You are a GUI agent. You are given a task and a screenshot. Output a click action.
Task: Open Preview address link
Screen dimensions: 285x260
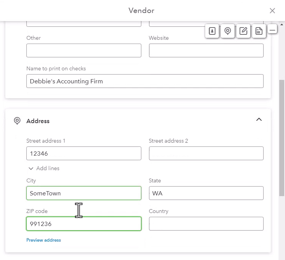click(x=44, y=240)
